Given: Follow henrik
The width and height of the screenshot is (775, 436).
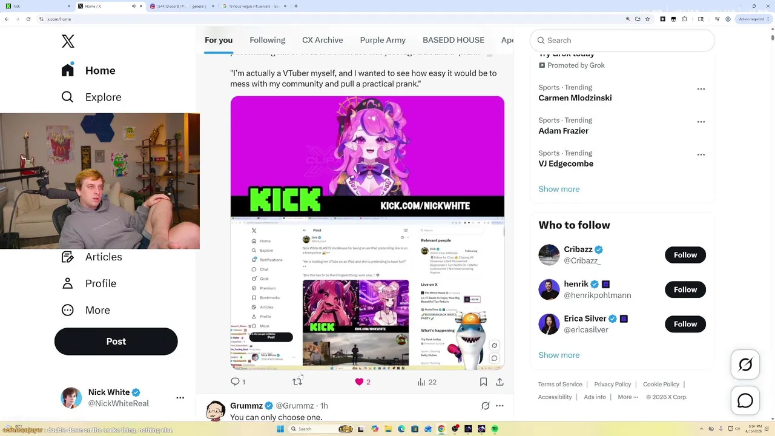Looking at the screenshot, I should point(685,289).
